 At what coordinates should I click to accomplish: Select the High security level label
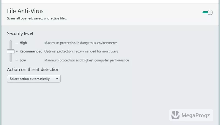23,43
